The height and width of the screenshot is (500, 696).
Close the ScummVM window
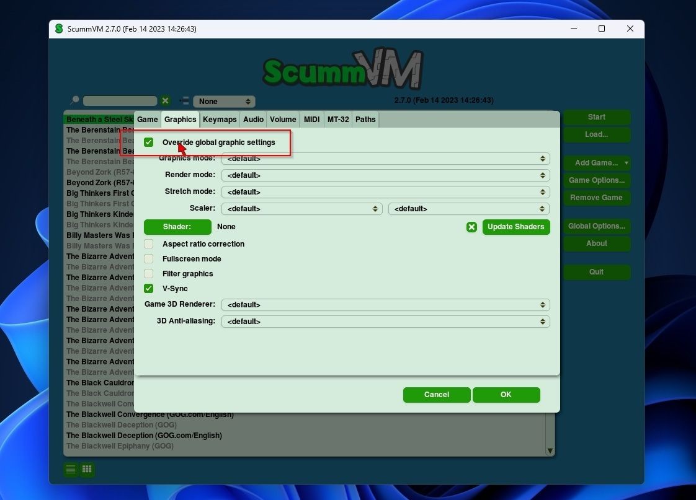tap(630, 29)
